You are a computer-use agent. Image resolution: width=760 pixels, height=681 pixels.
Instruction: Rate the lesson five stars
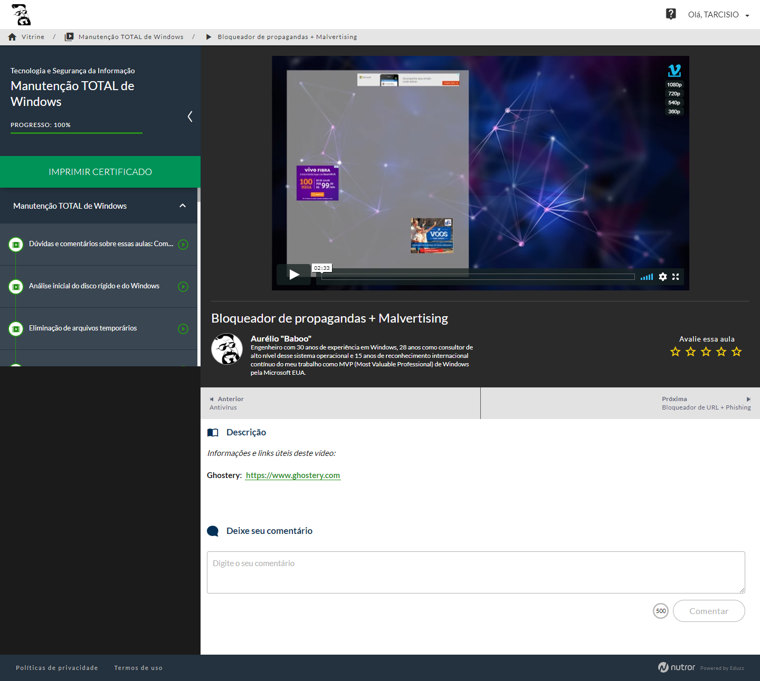pyautogui.click(x=737, y=352)
